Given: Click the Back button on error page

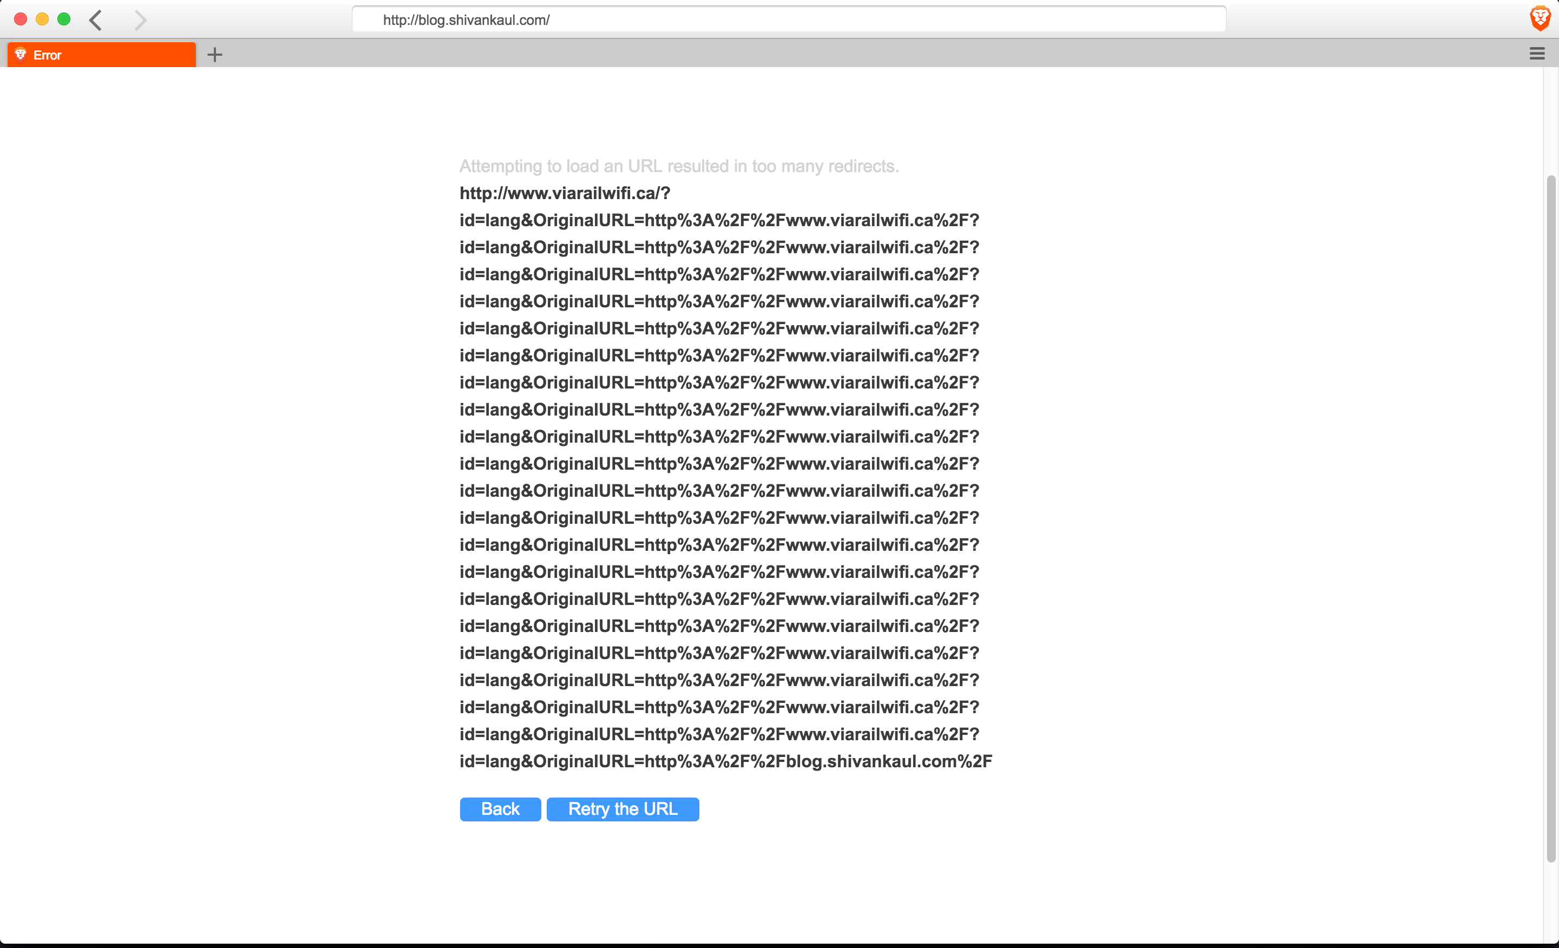Looking at the screenshot, I should 500,809.
